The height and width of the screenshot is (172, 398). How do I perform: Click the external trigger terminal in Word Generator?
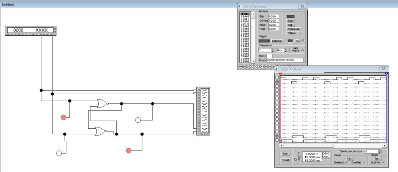coord(303,41)
